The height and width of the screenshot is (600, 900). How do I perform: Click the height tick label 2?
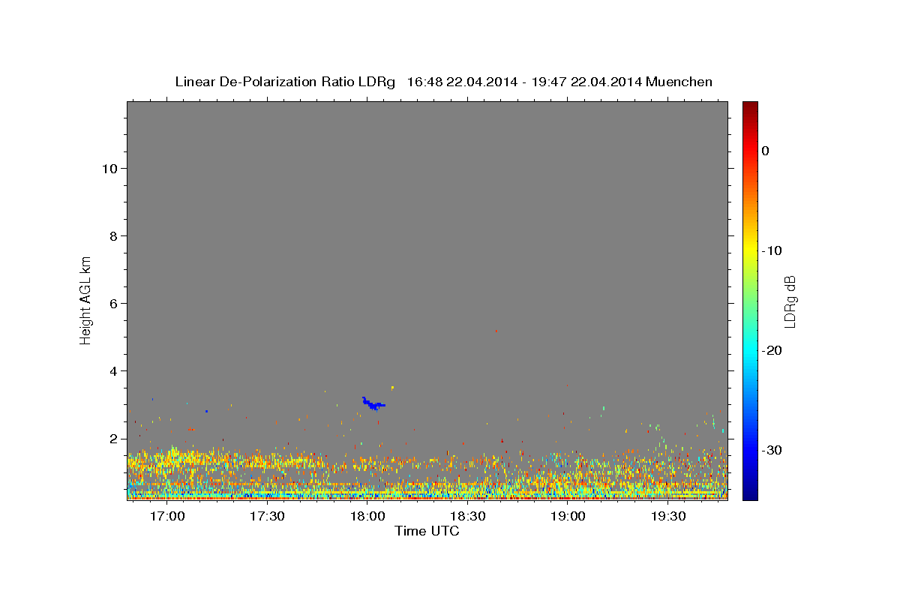114,439
